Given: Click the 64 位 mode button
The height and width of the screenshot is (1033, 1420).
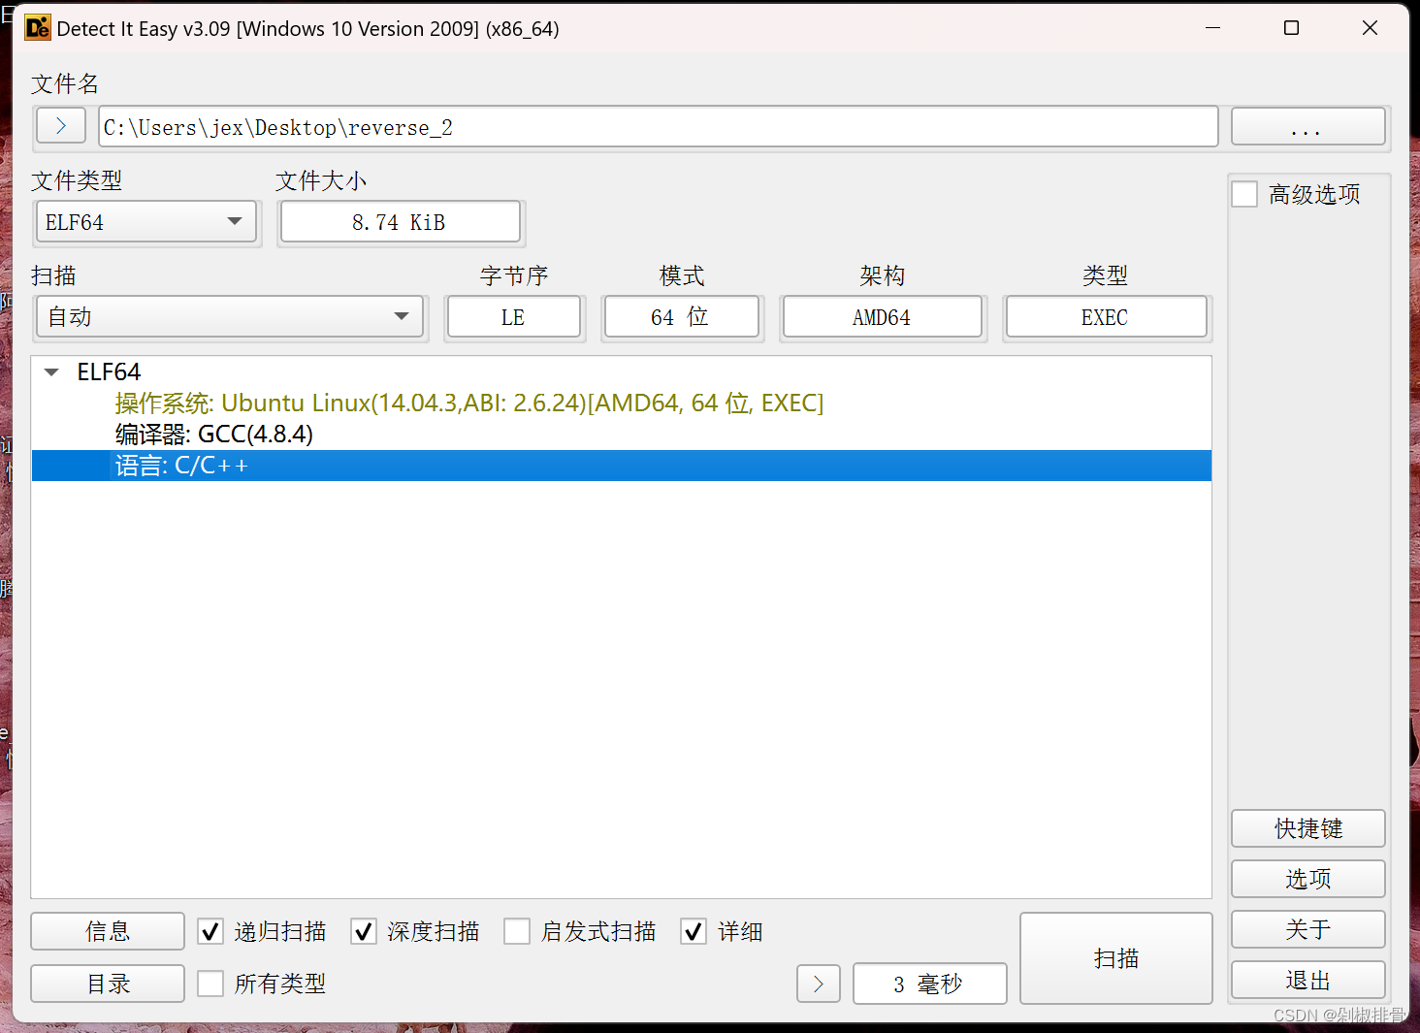Looking at the screenshot, I should 682,317.
